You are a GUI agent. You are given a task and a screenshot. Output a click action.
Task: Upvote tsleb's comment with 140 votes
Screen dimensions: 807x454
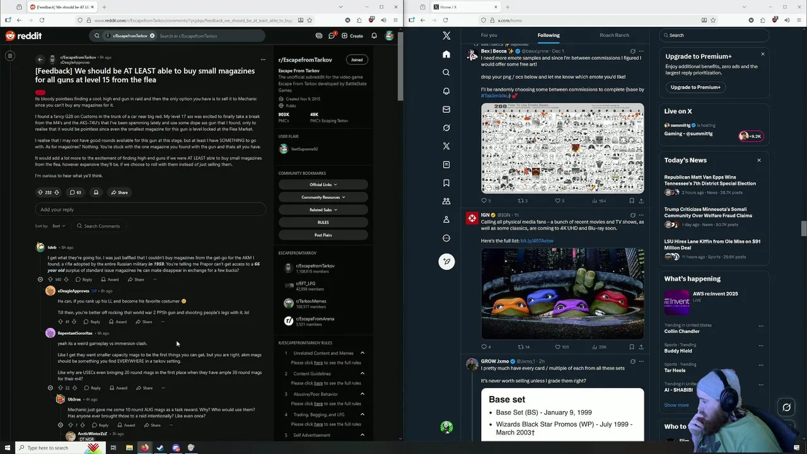(x=50, y=279)
